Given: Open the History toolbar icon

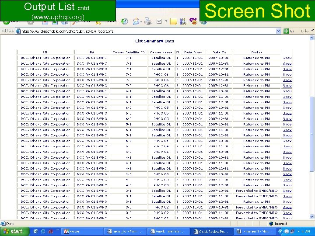Looking at the screenshot, I should click(x=125, y=21).
